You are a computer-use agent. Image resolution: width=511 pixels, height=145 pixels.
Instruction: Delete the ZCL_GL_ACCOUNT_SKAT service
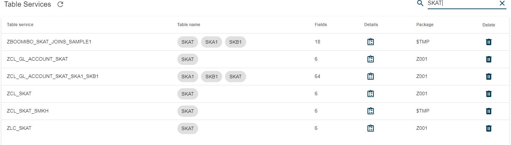489,59
